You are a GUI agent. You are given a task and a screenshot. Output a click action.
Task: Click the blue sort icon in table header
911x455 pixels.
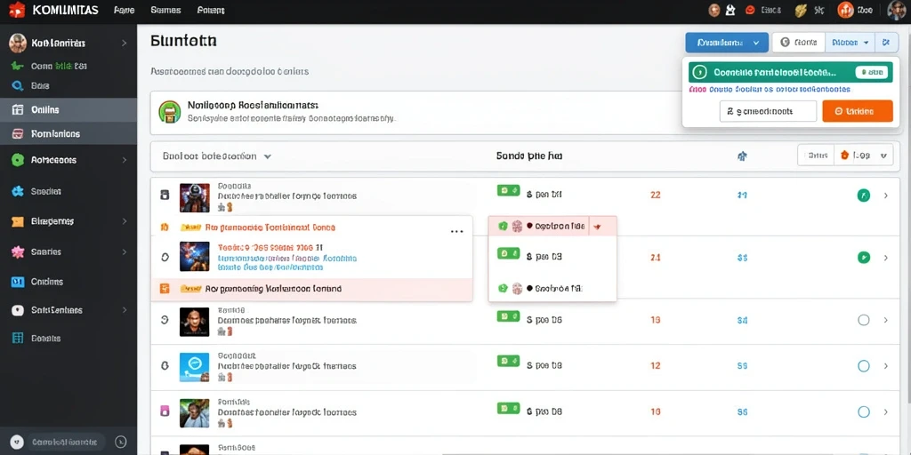coord(742,156)
